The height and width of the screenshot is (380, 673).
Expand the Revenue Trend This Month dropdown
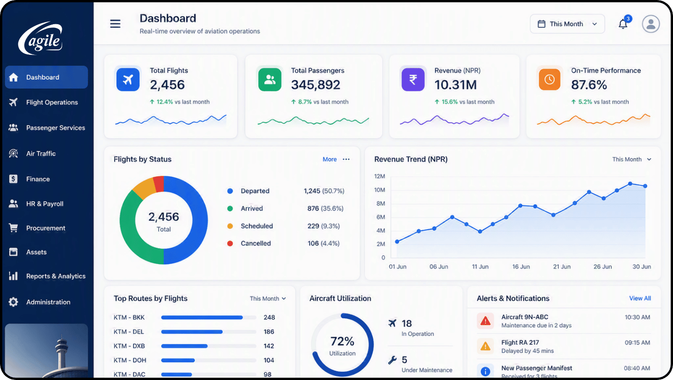click(632, 159)
